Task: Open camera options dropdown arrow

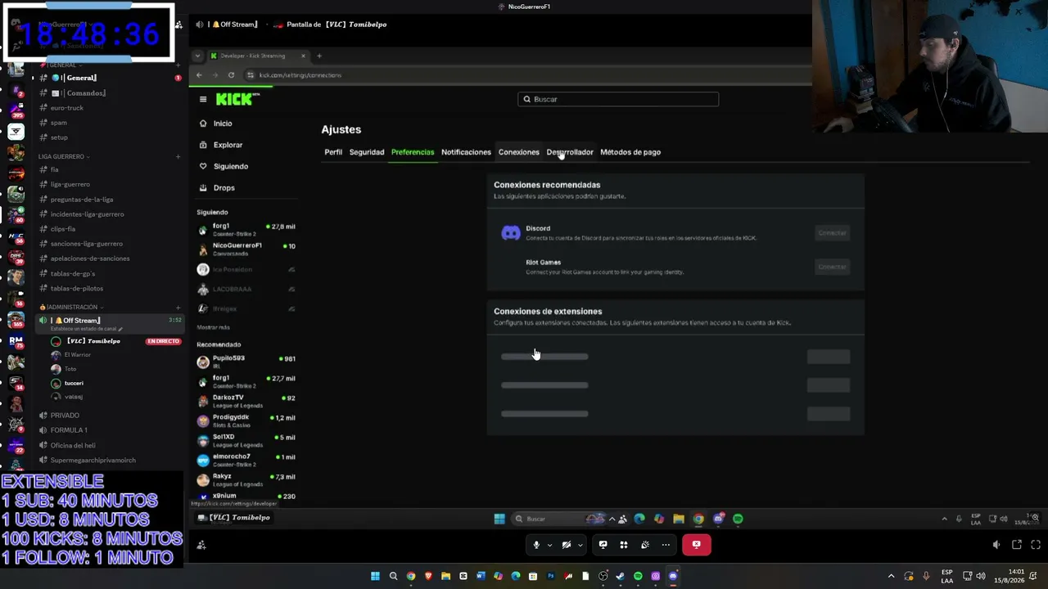Action: (x=580, y=545)
